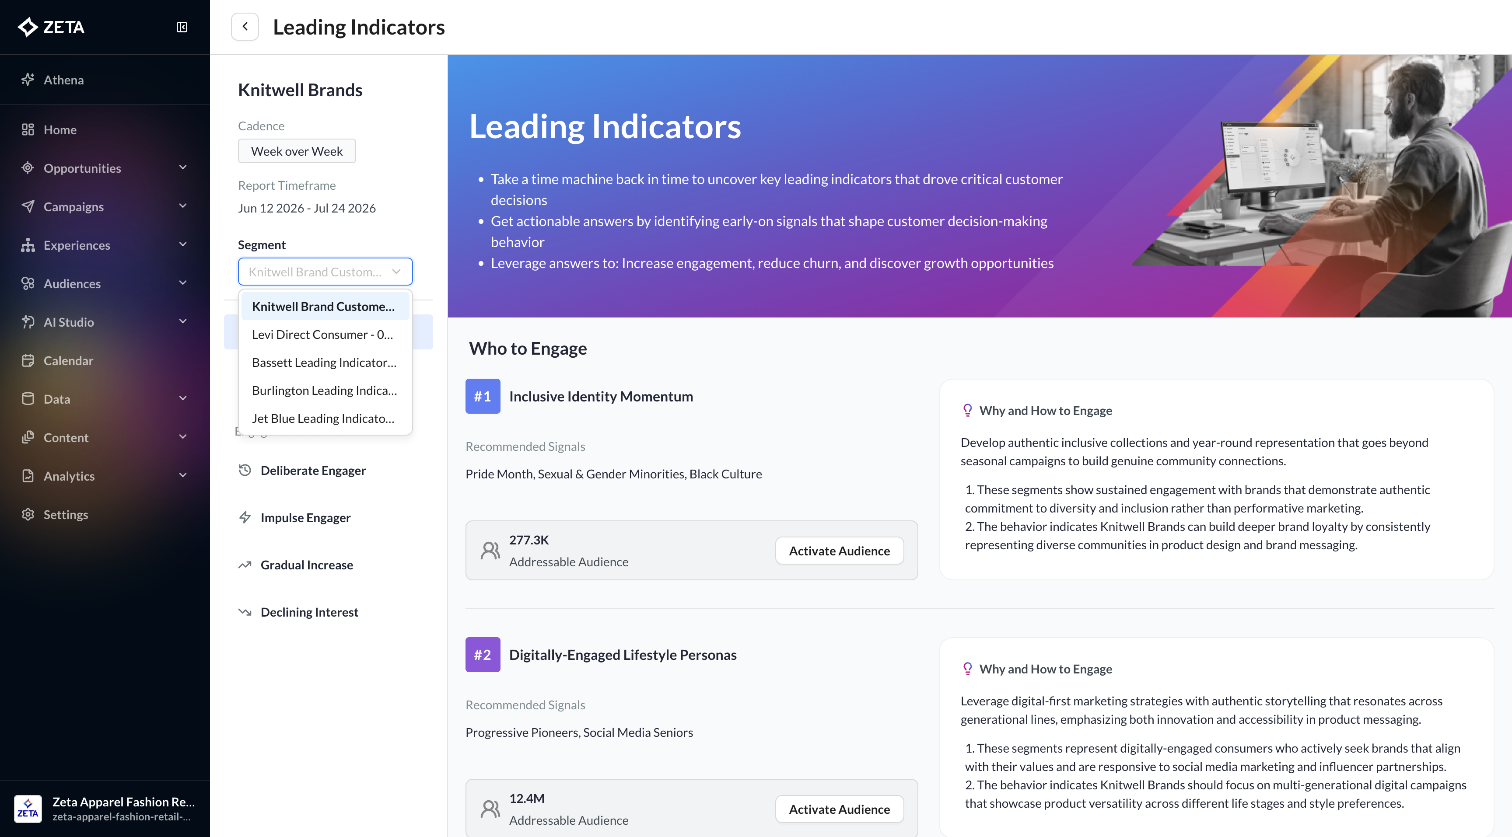Image resolution: width=1512 pixels, height=837 pixels.
Task: Select Knitwell Brand Customers segment option
Action: (x=325, y=306)
